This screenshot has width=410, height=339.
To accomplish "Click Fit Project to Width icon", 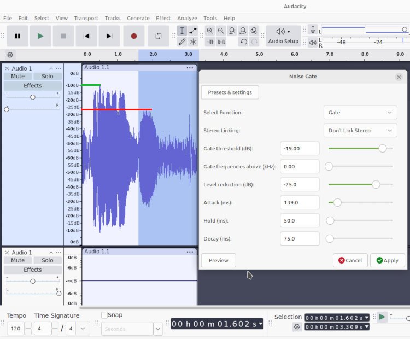I will tap(243, 31).
